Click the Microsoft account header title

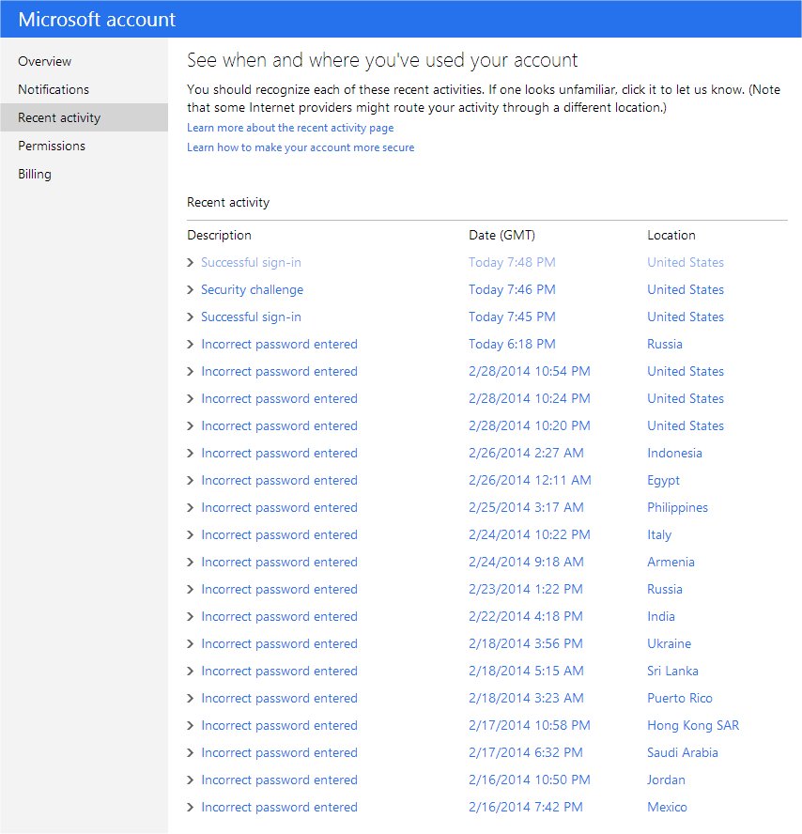97,19
